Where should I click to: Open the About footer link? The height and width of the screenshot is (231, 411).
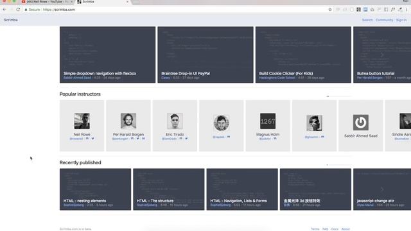345,229
